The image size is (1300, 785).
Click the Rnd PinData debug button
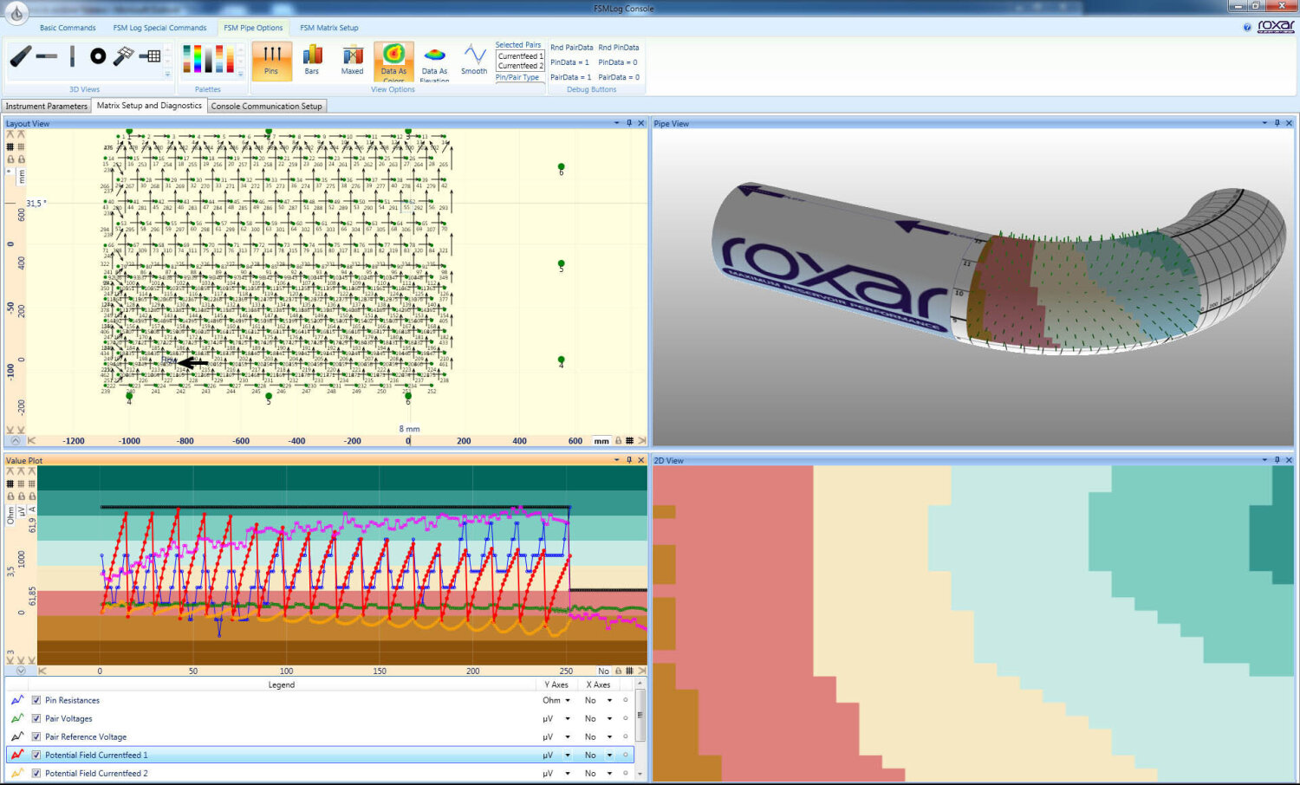(619, 48)
